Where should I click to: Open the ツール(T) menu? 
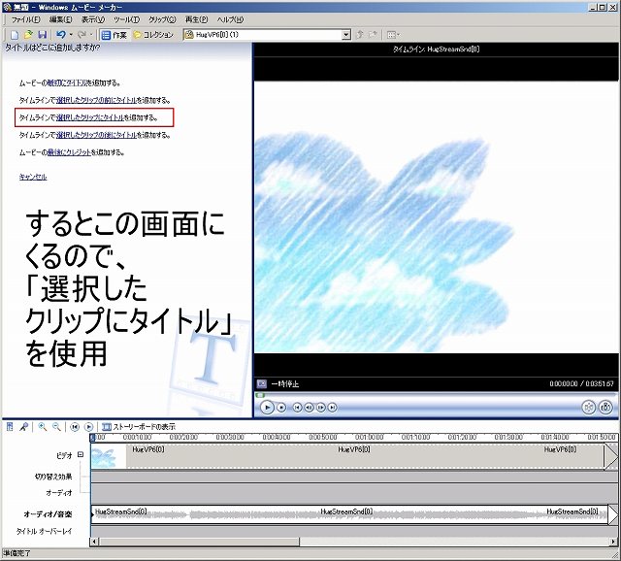click(x=126, y=19)
